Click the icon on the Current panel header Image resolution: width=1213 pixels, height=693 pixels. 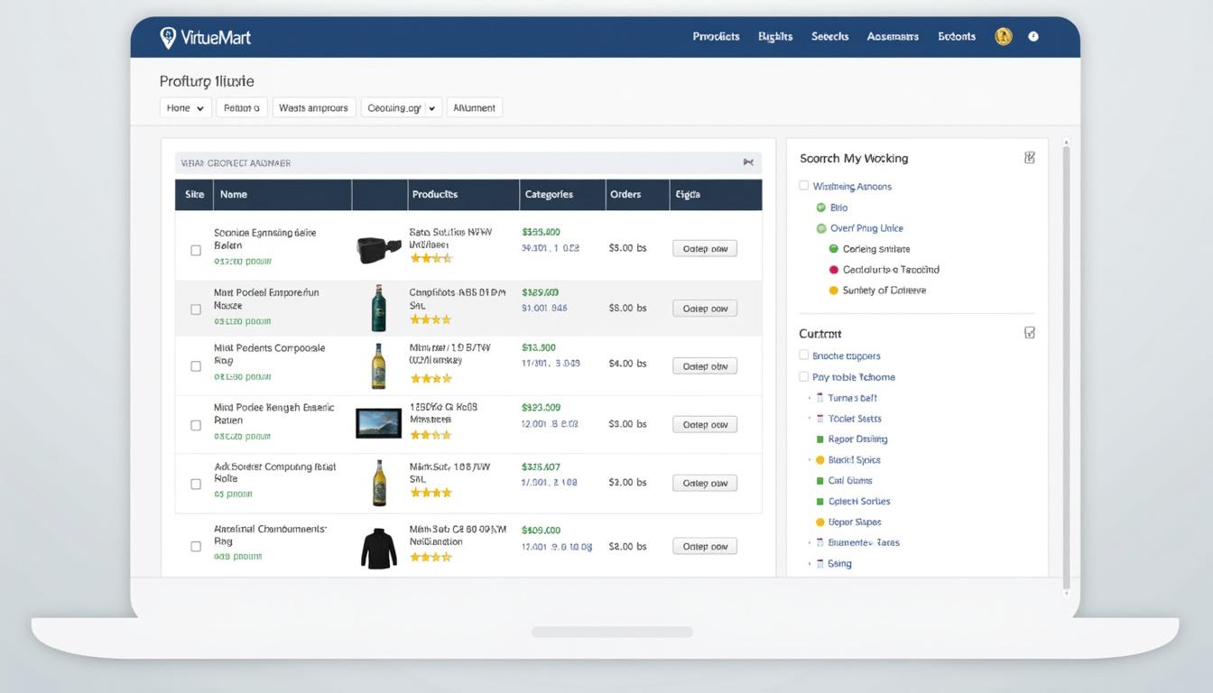[x=1030, y=332]
